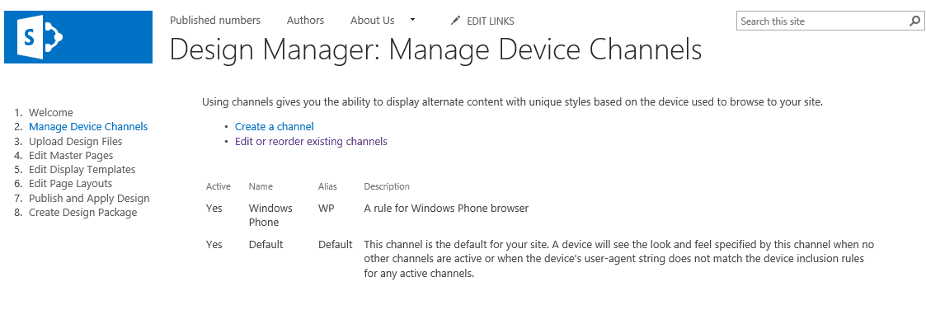Open the Edit Master Pages step

[71, 155]
